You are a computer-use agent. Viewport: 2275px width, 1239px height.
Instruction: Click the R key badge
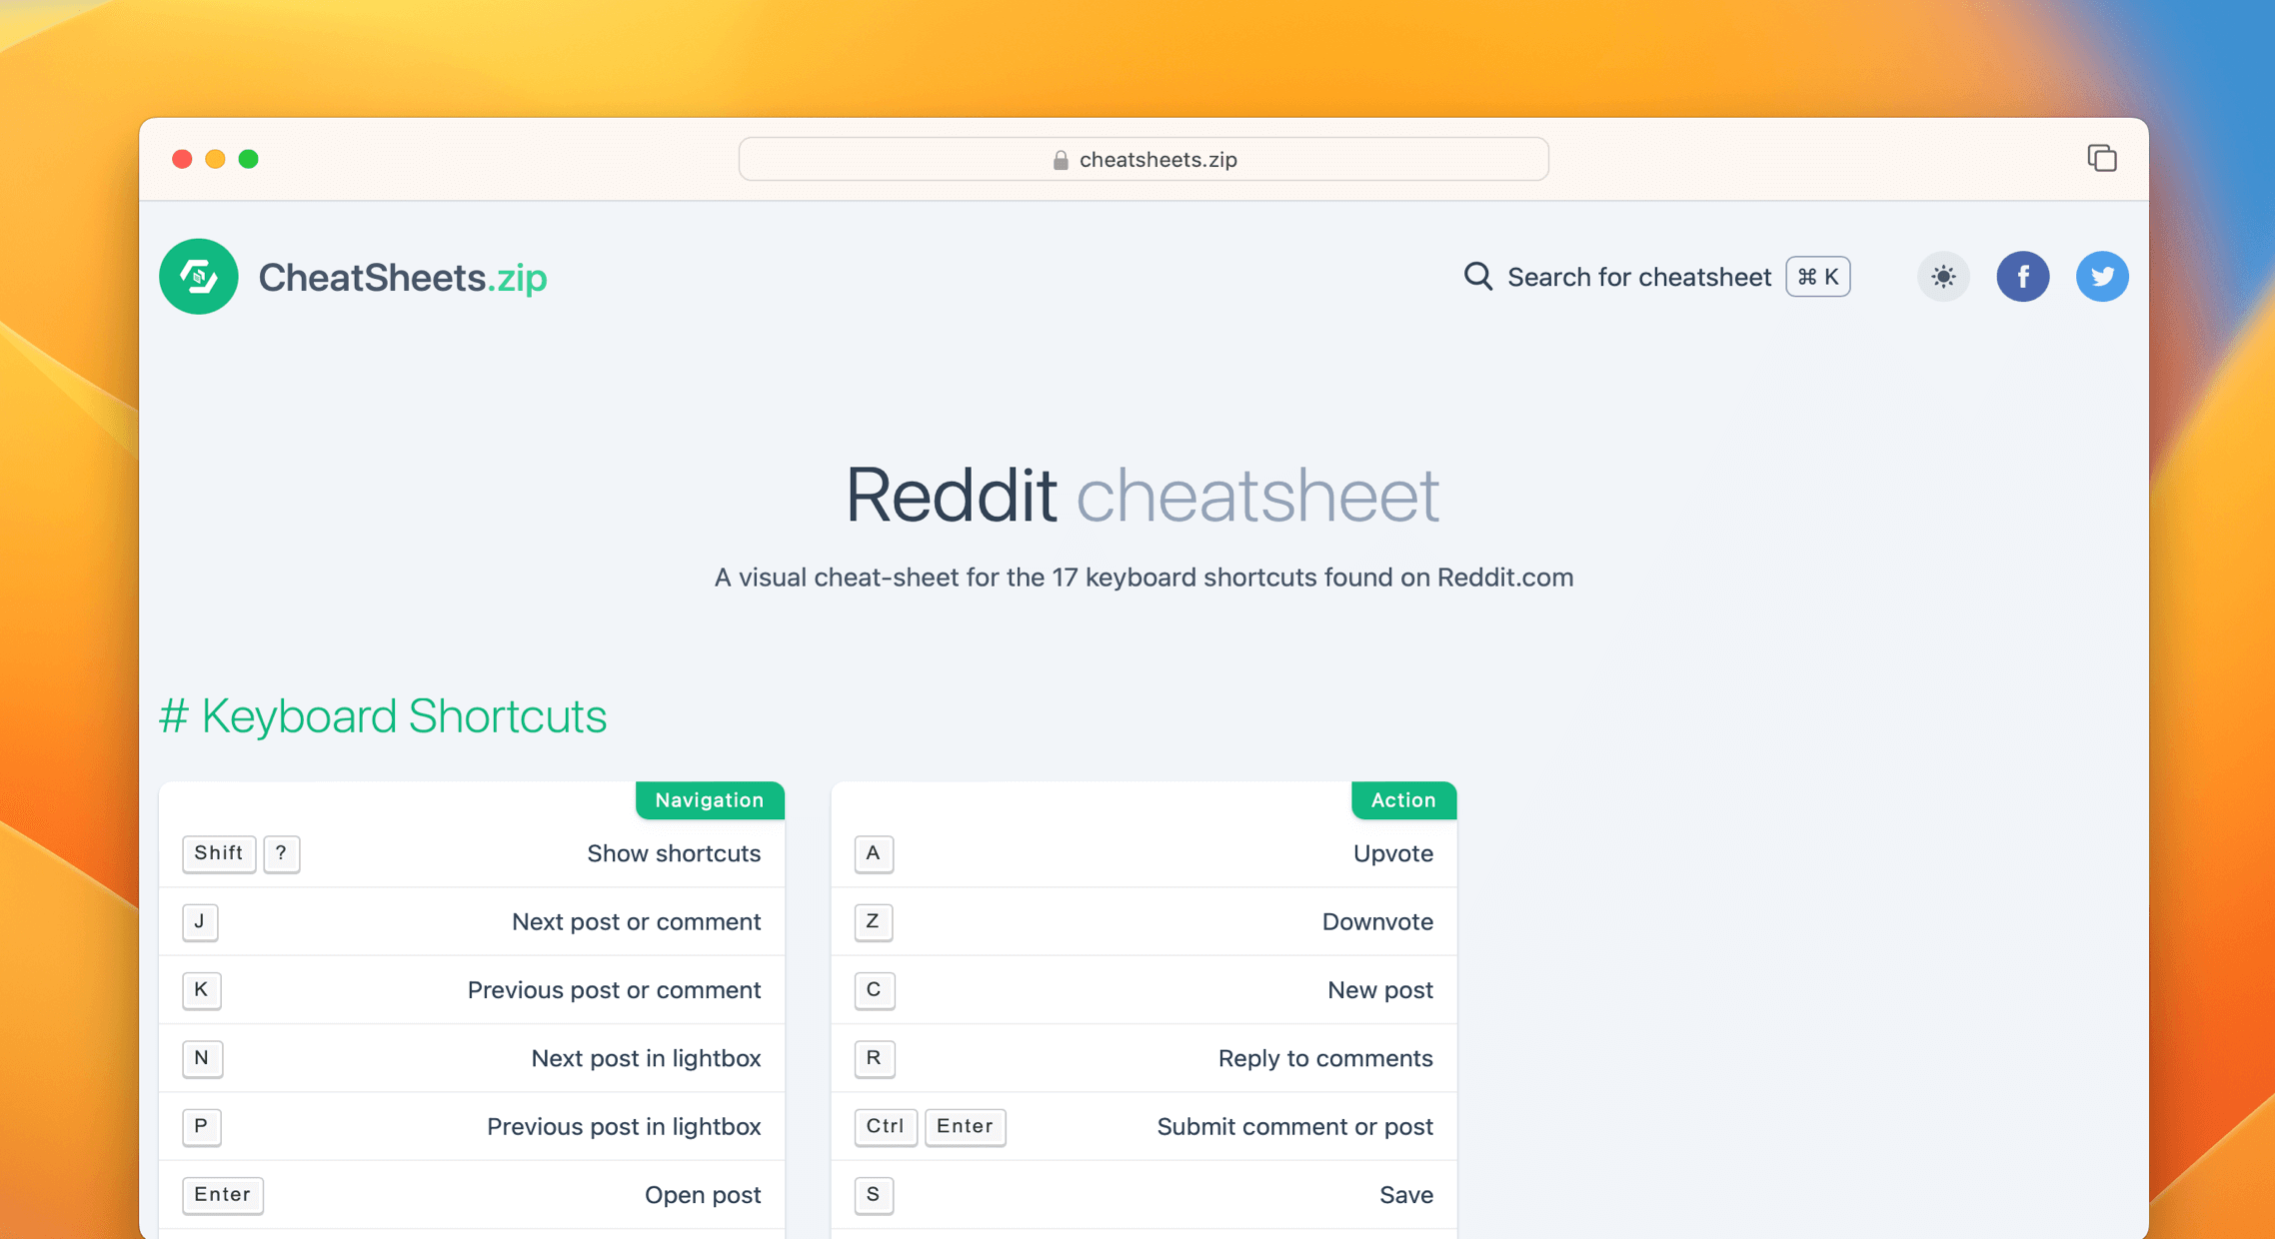[875, 1058]
